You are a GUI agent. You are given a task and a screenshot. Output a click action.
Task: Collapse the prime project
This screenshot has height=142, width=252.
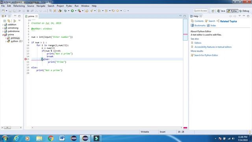3,35
